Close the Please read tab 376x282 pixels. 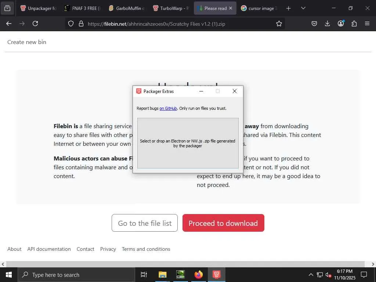231,8
